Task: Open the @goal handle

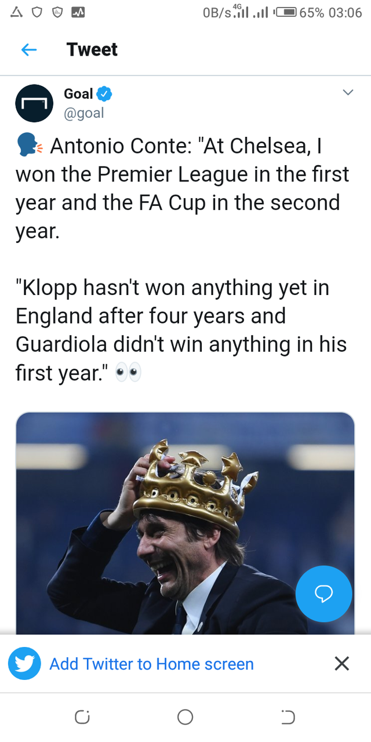Action: click(x=83, y=113)
